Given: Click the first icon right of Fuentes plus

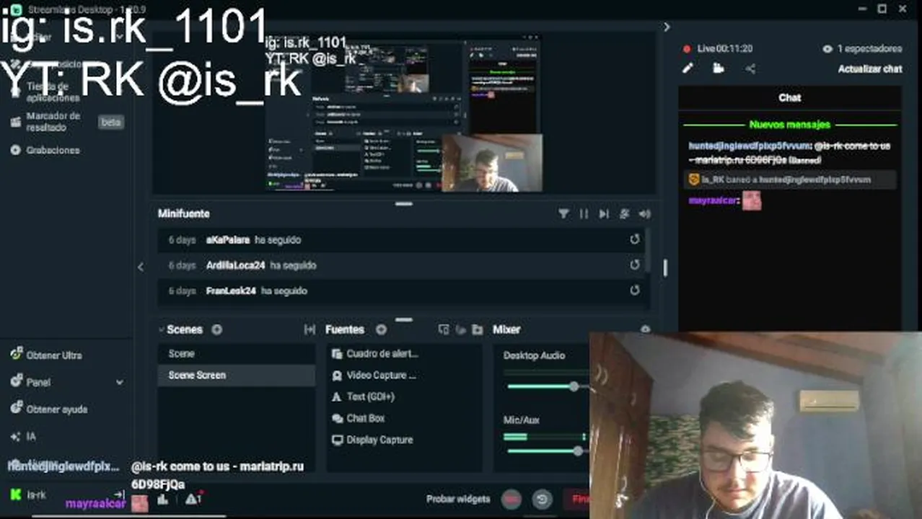Looking at the screenshot, I should point(444,329).
